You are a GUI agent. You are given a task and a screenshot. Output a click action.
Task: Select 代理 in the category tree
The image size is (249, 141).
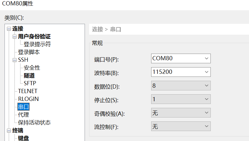pos(23,114)
